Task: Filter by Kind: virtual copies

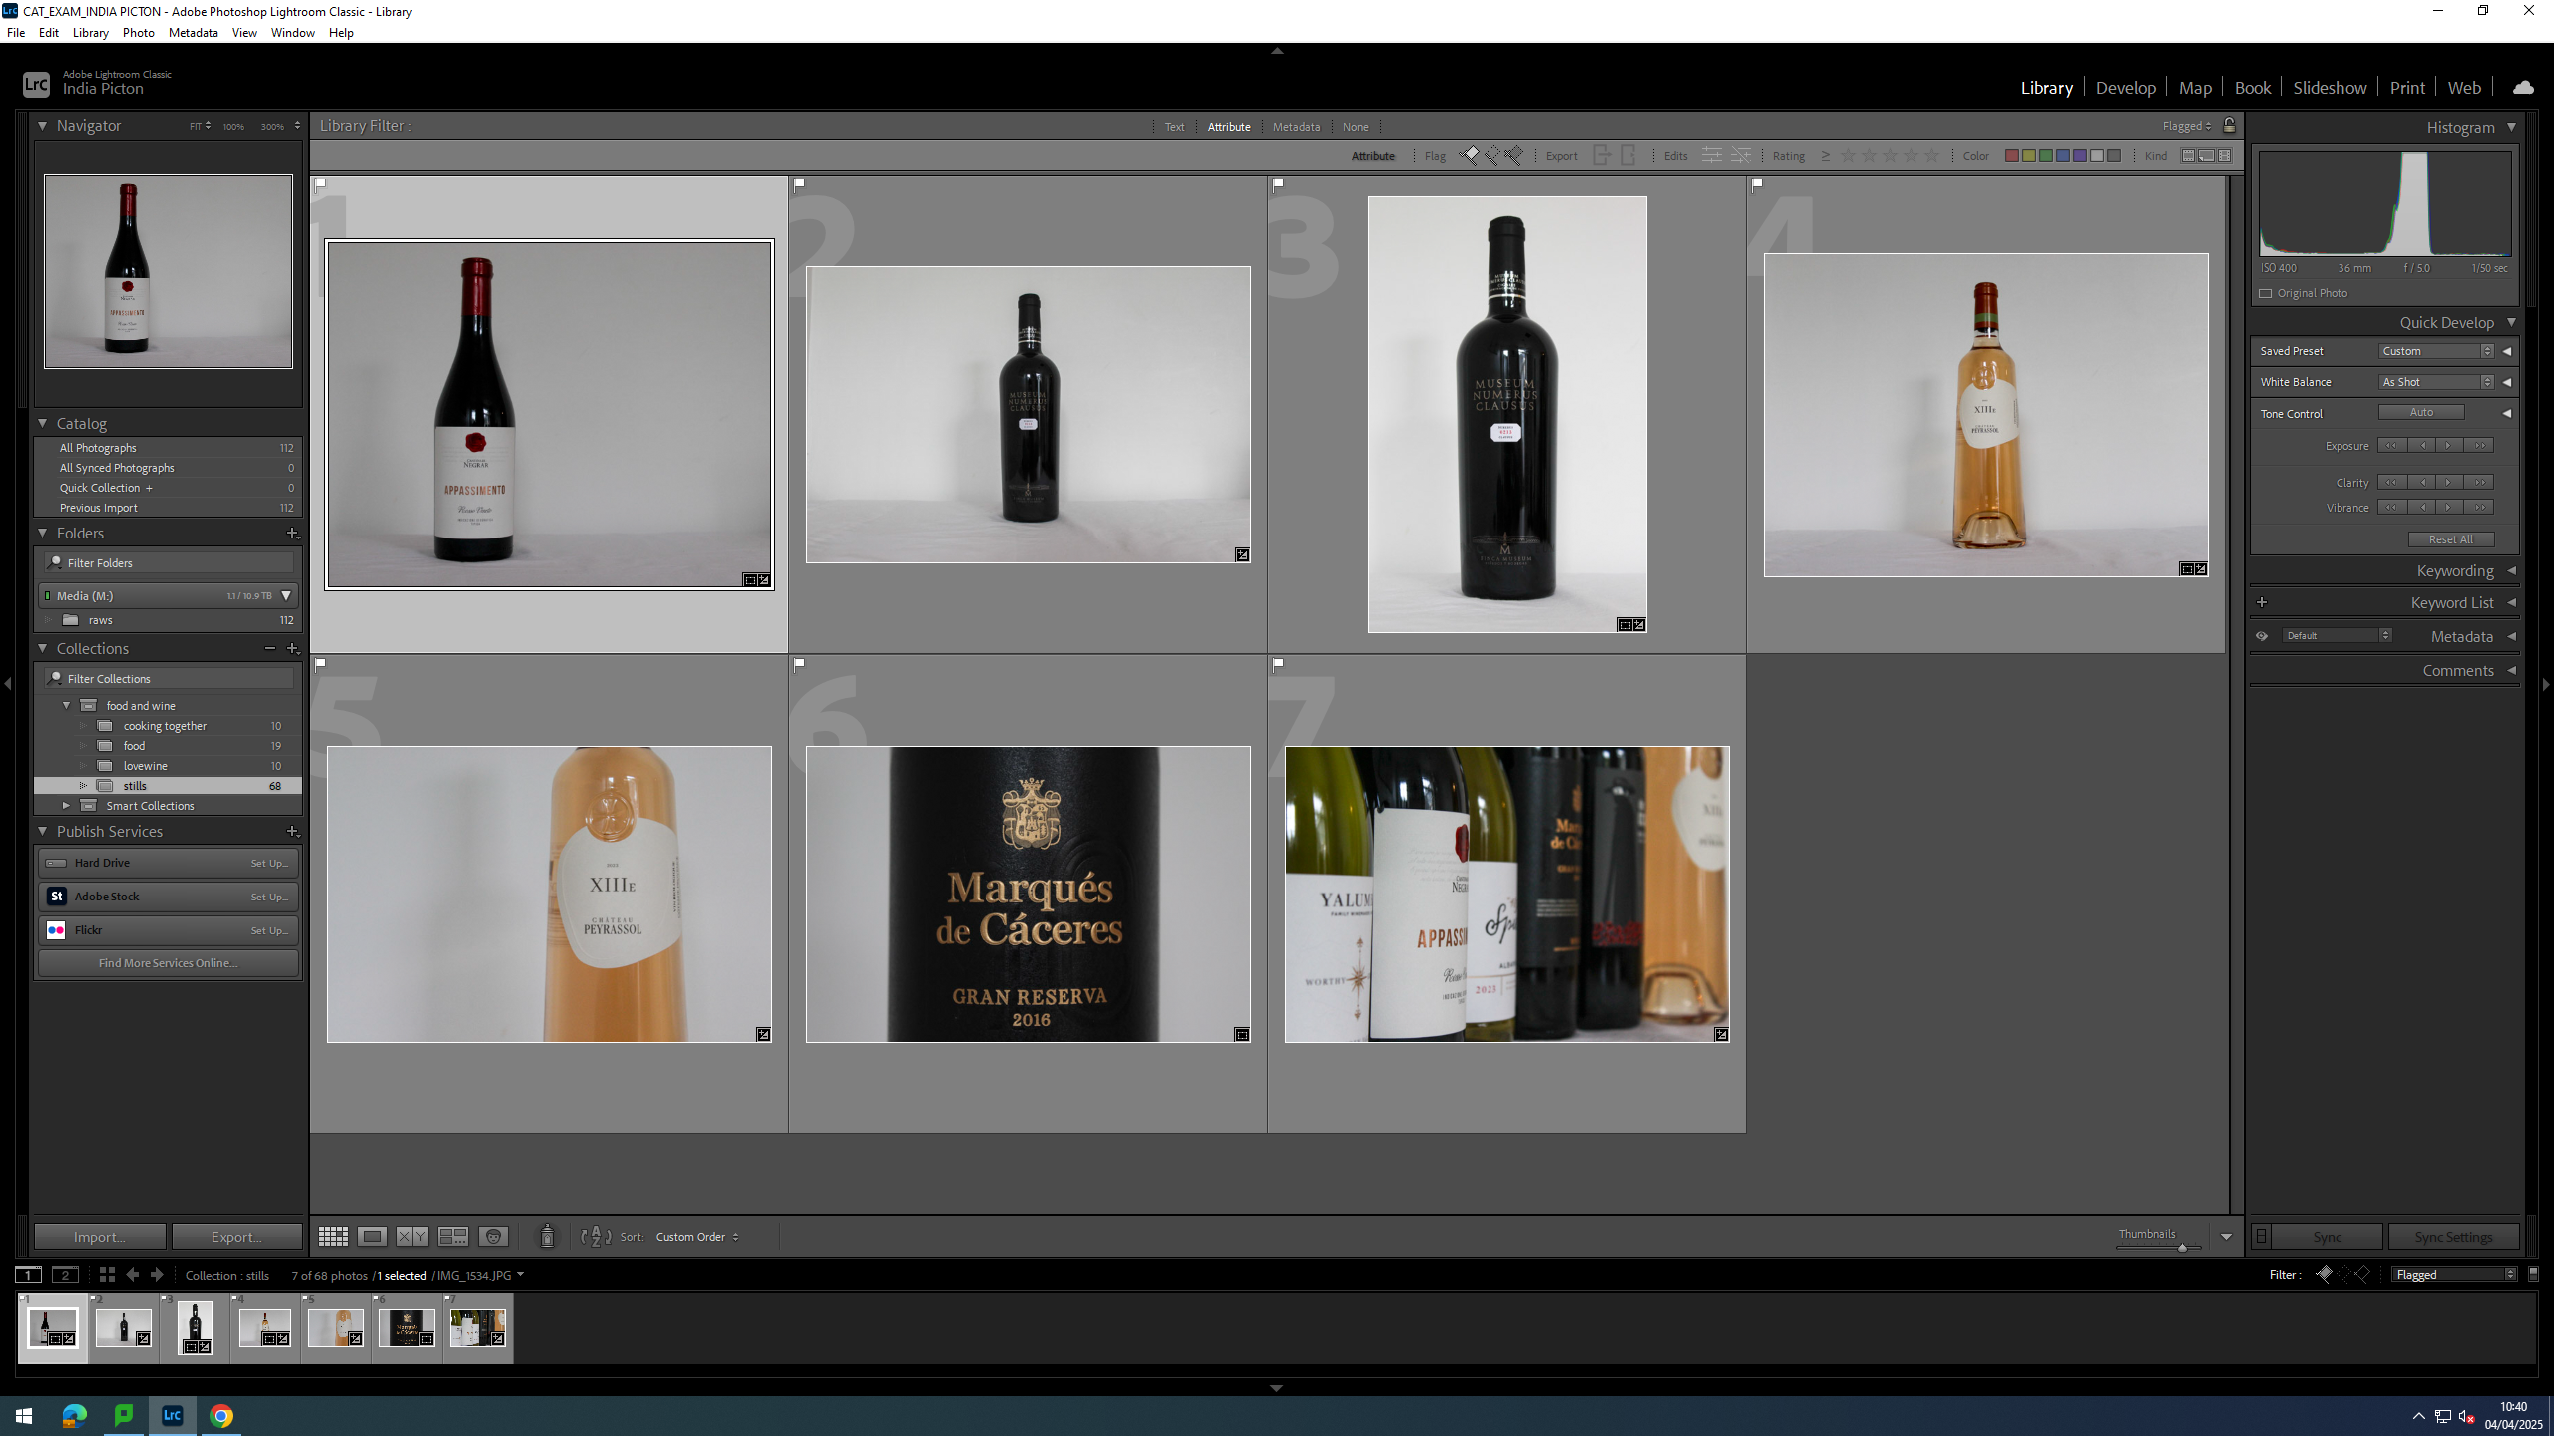Action: coord(2207,155)
